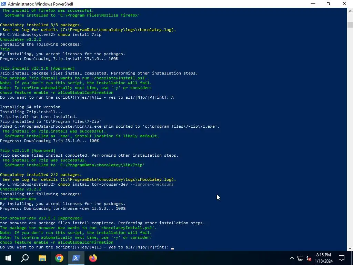Click '7zip.install v23.1.0 [Approved]' line

point(37,68)
